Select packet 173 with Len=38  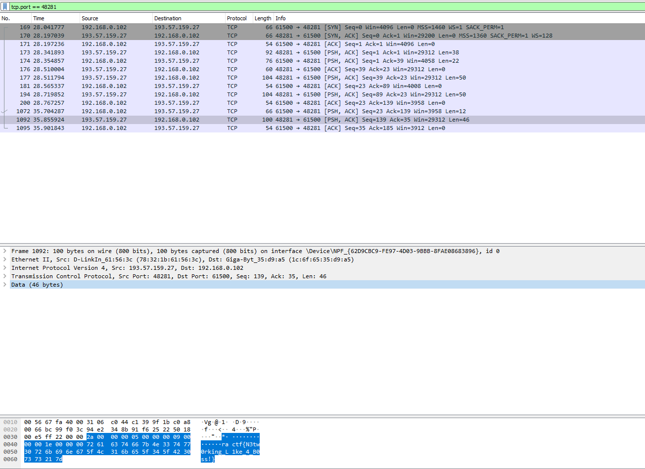point(322,52)
